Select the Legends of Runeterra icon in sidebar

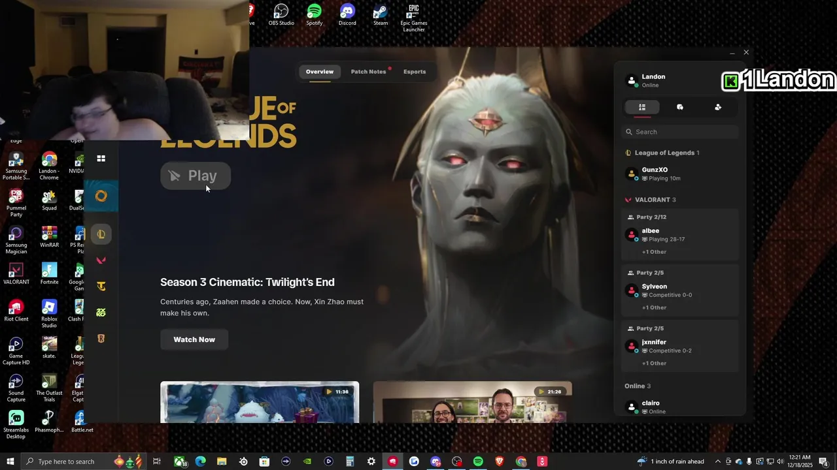(x=101, y=339)
